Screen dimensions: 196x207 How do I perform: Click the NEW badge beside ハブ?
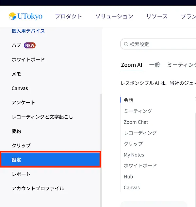click(30, 45)
